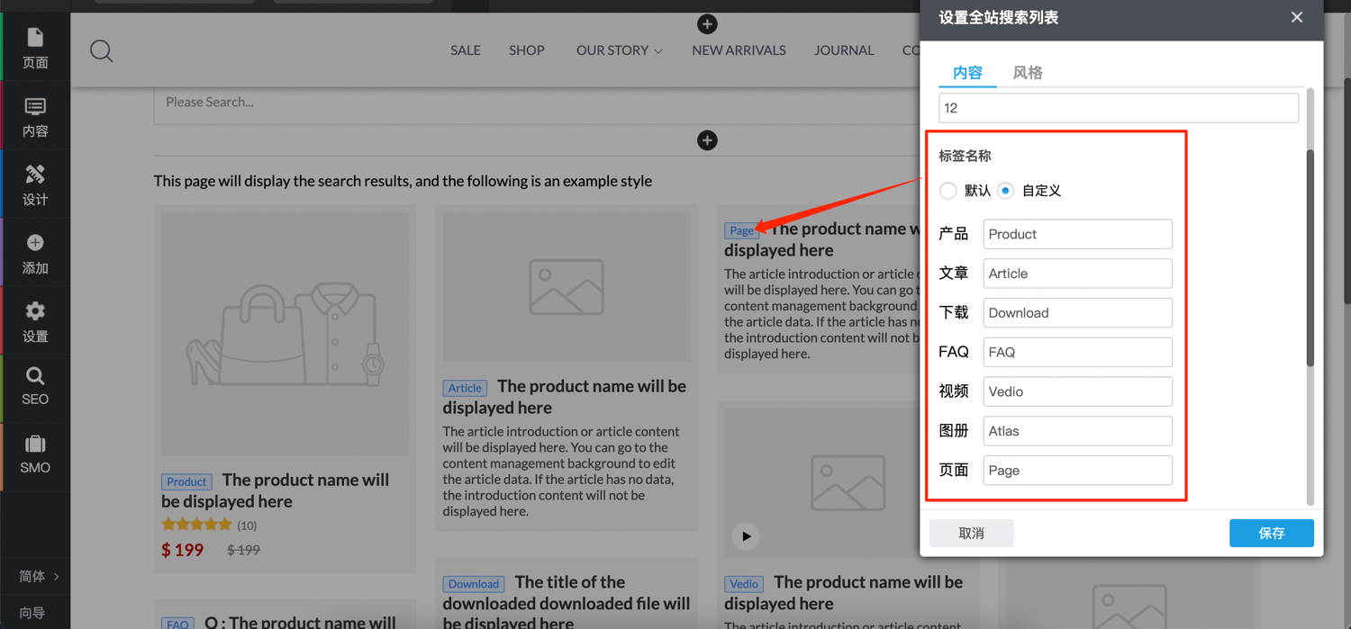Switch to the 风格 tab

coord(1027,73)
